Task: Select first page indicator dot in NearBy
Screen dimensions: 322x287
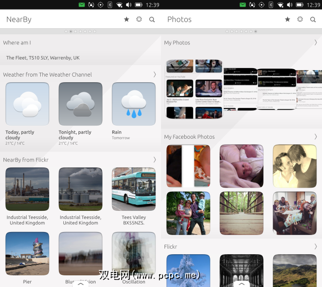Action: tap(66, 31)
